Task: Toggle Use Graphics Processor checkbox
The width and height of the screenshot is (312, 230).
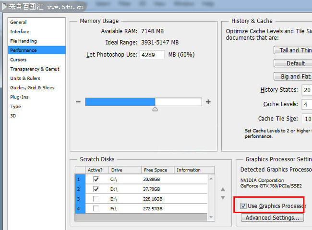Action: tap(243, 206)
